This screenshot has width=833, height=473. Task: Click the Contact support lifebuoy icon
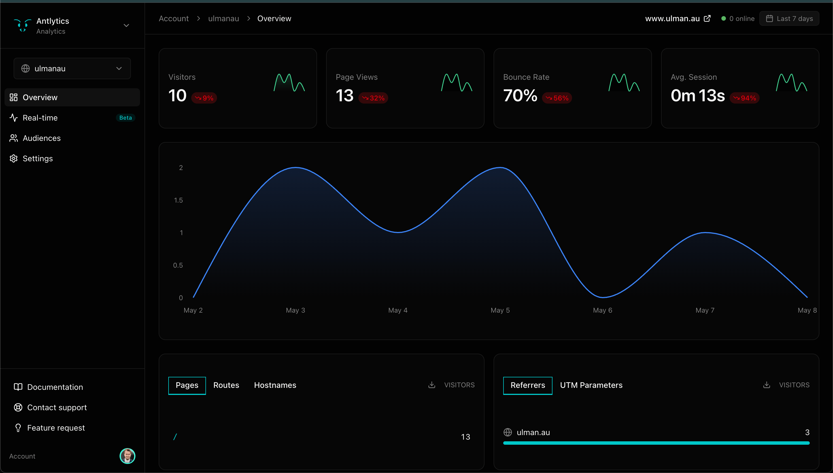(x=18, y=407)
